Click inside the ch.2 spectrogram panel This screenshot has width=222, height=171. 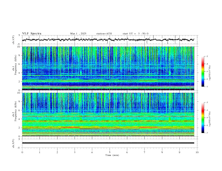(x=108, y=115)
